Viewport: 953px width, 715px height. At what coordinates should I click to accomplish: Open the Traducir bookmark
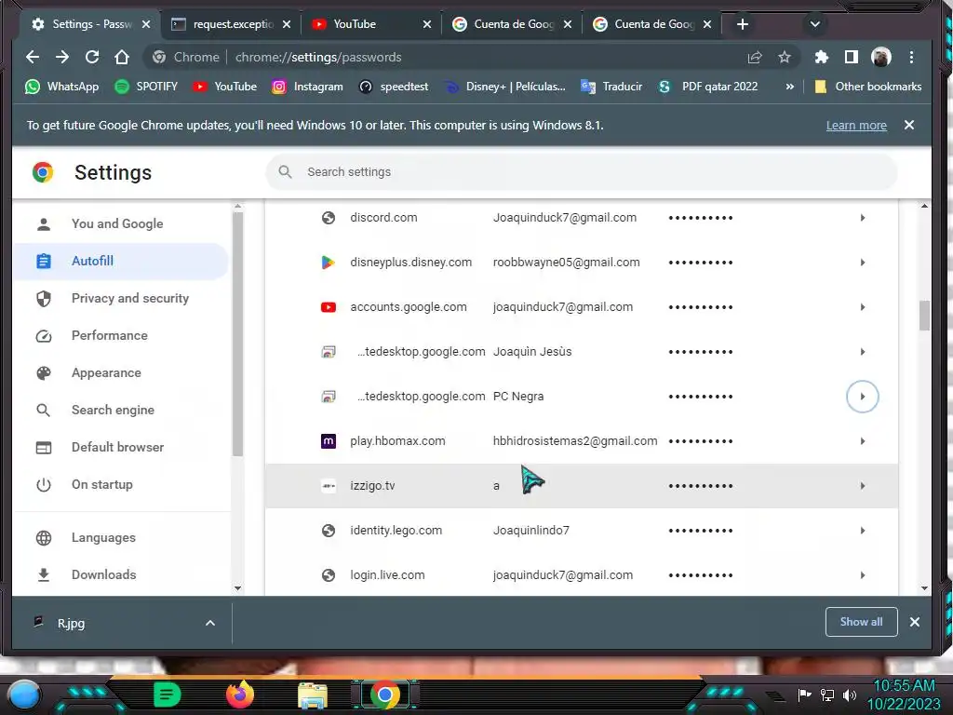click(x=611, y=87)
